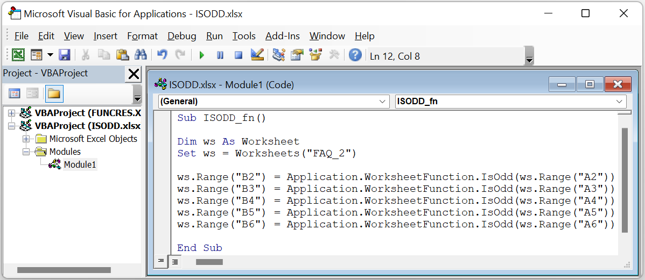
Task: Open the Debug menu
Action: 182,36
